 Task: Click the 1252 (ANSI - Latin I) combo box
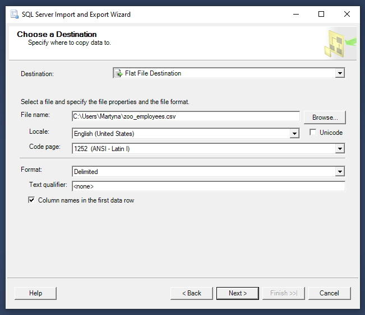(209, 149)
